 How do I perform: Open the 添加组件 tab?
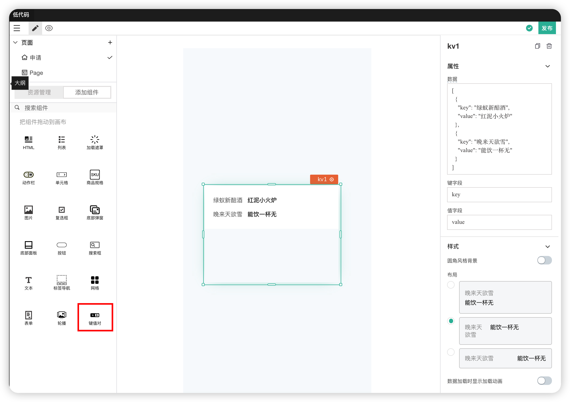87,92
